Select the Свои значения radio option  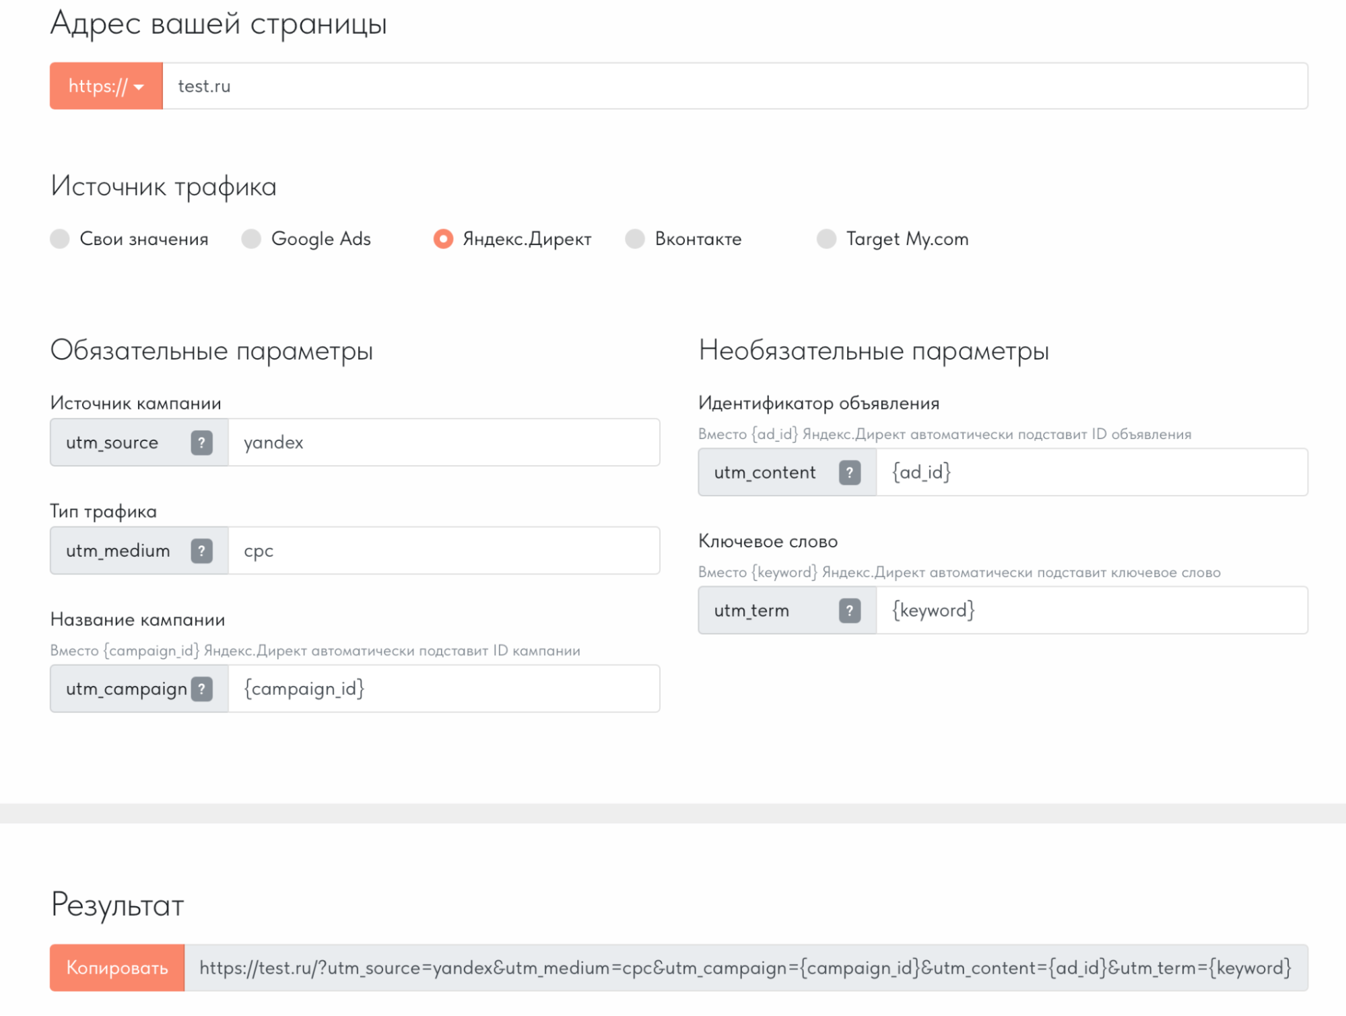click(x=60, y=239)
